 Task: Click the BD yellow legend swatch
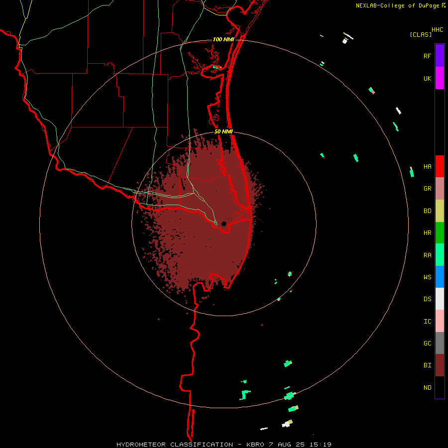click(440, 211)
